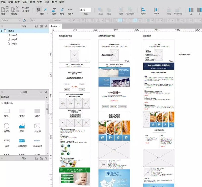Click the widget library vertical scrollbar
Viewport: 202px width, 187px height.
point(47,110)
